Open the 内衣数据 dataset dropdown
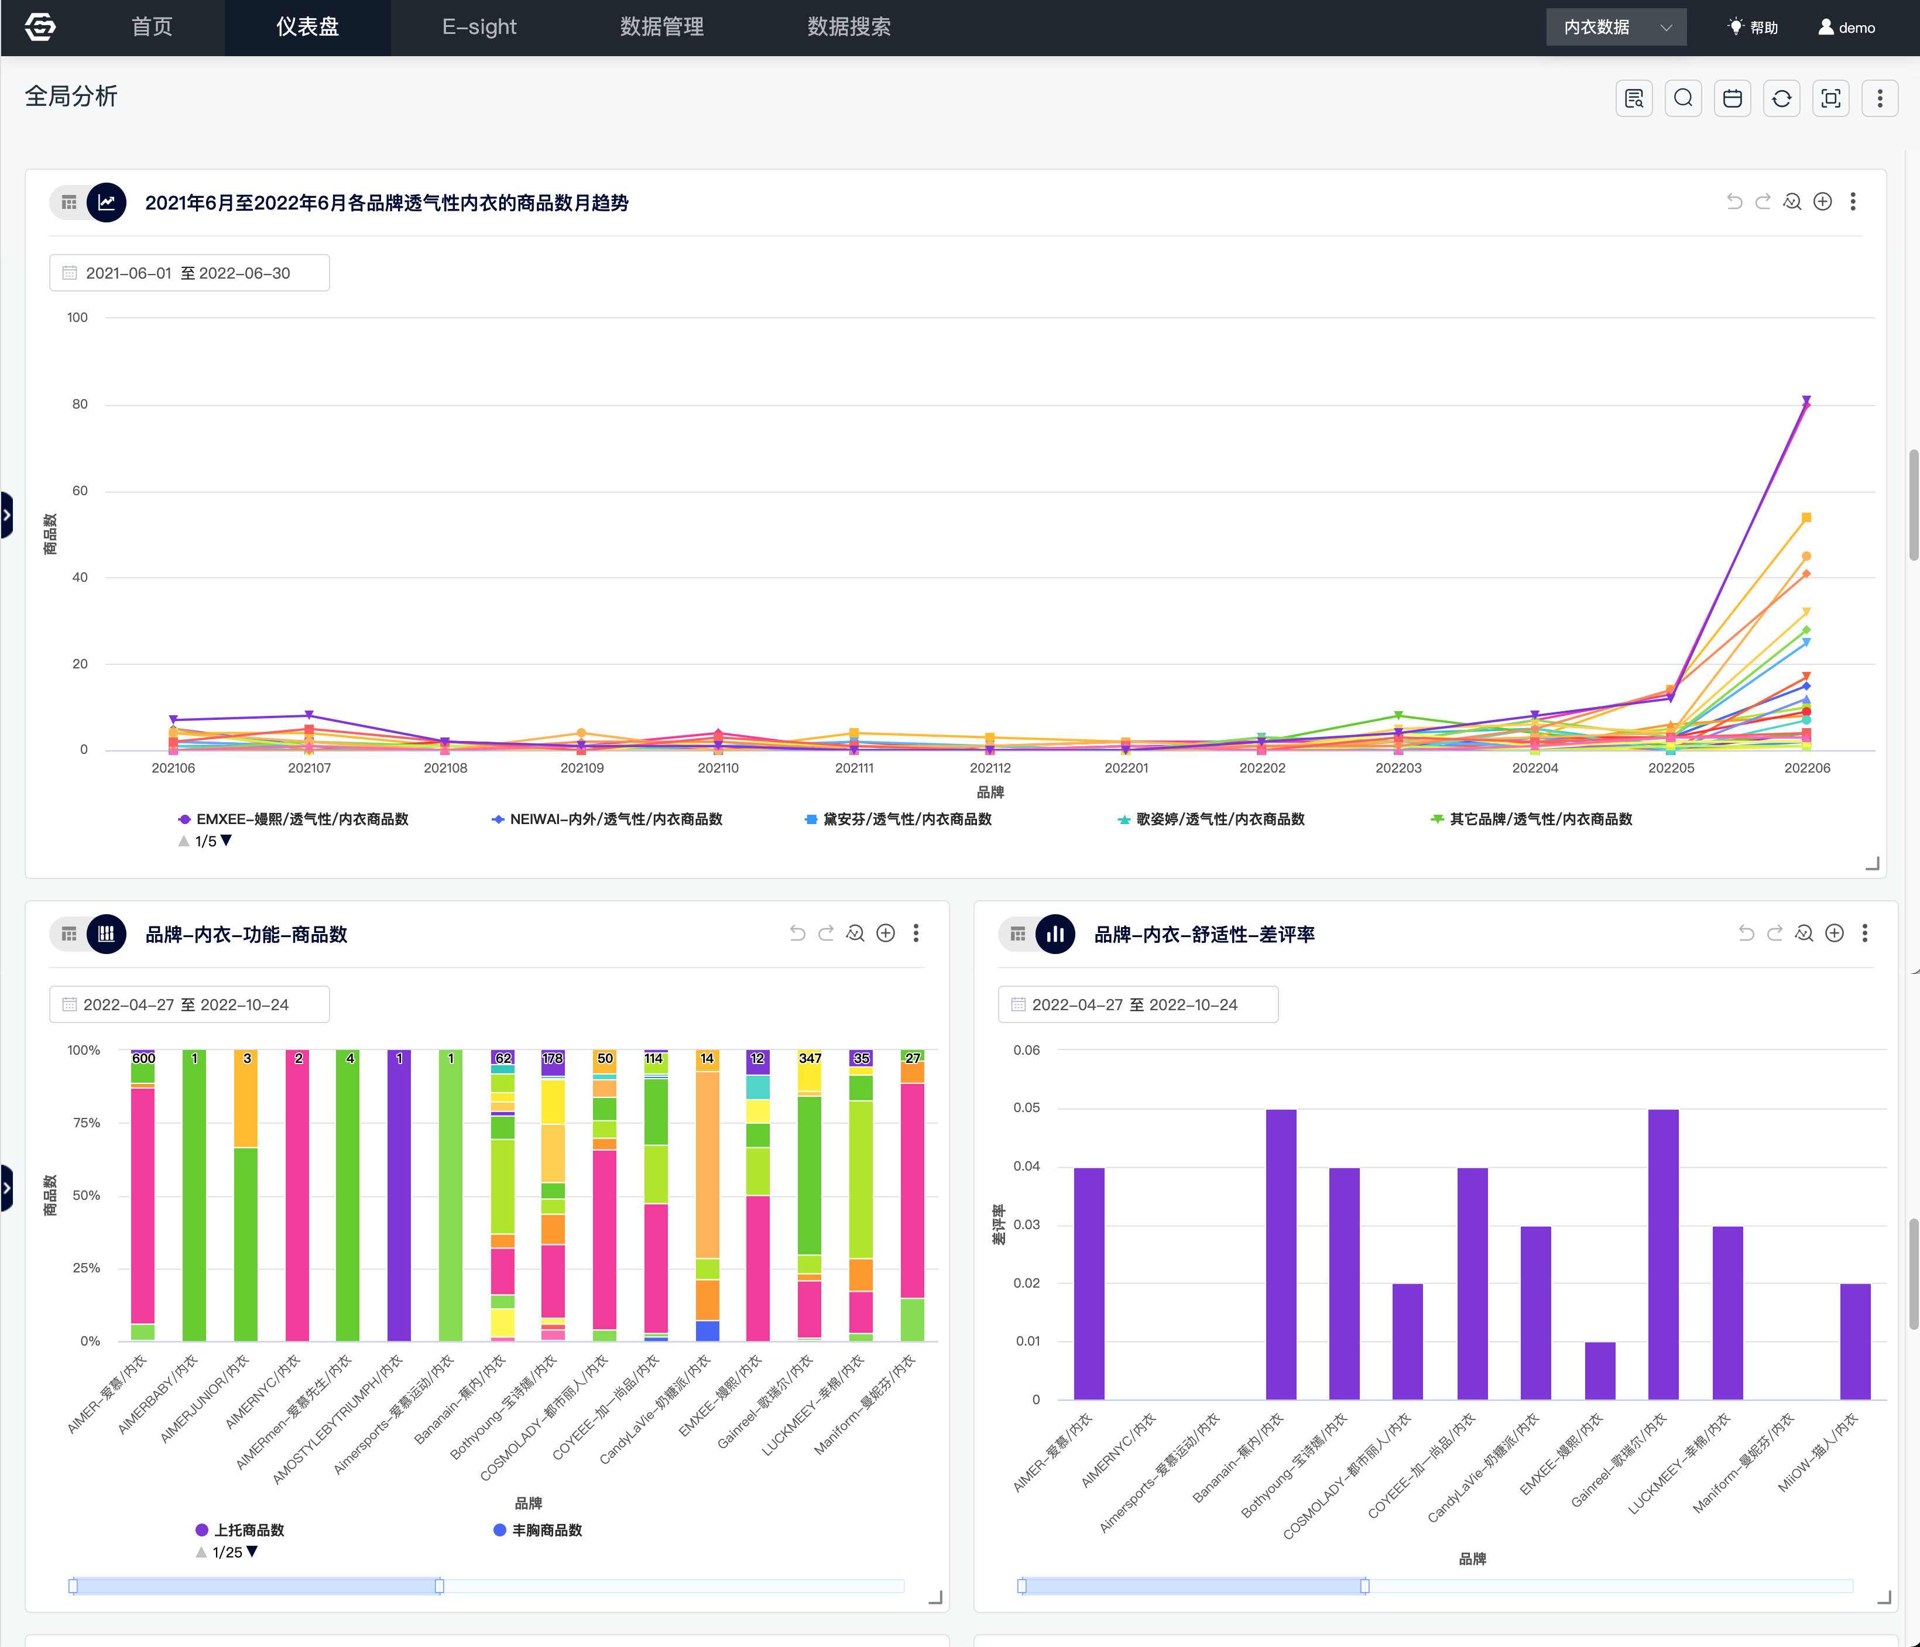The width and height of the screenshot is (1920, 1647). [x=1616, y=27]
